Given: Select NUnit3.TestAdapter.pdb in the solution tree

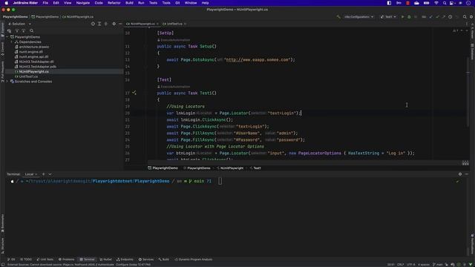Looking at the screenshot, I should tap(38, 67).
